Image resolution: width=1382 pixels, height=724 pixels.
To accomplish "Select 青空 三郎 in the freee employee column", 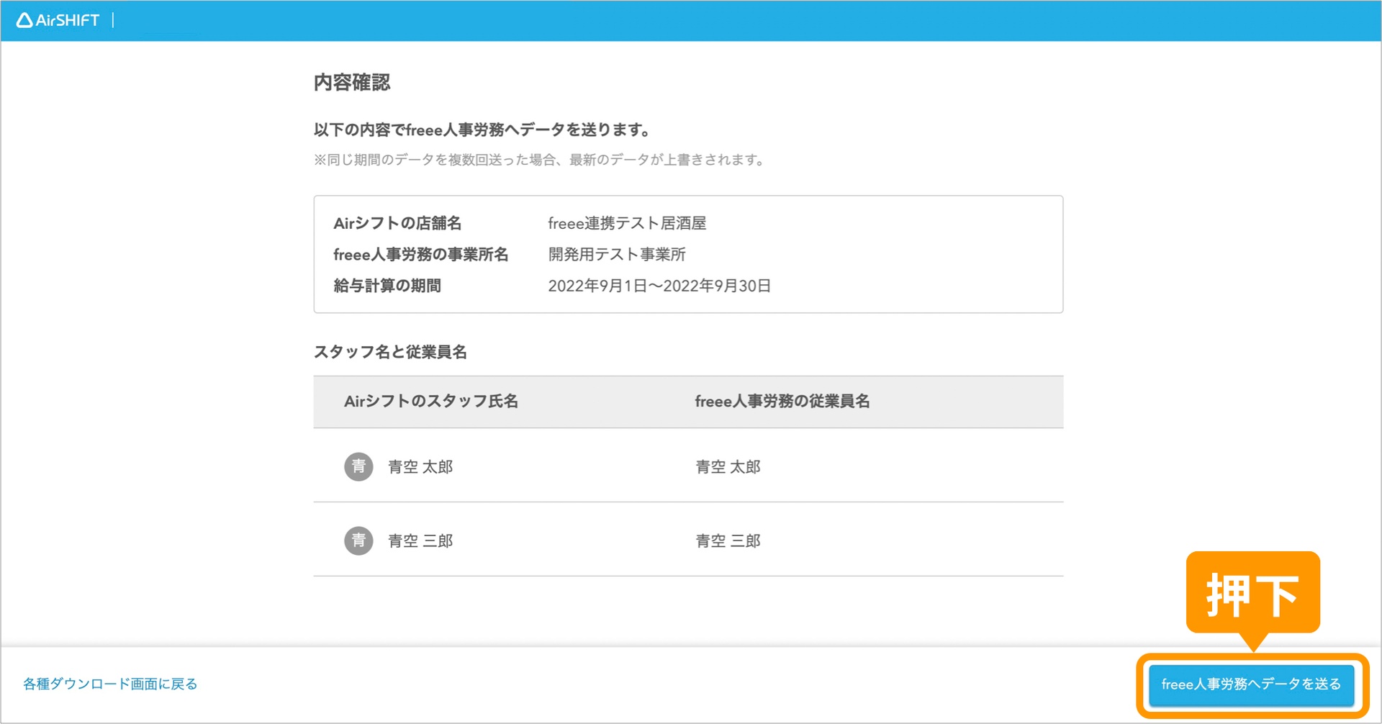I will 728,541.
